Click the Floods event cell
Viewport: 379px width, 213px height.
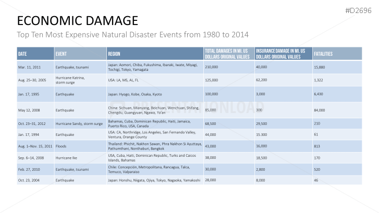[62, 146]
